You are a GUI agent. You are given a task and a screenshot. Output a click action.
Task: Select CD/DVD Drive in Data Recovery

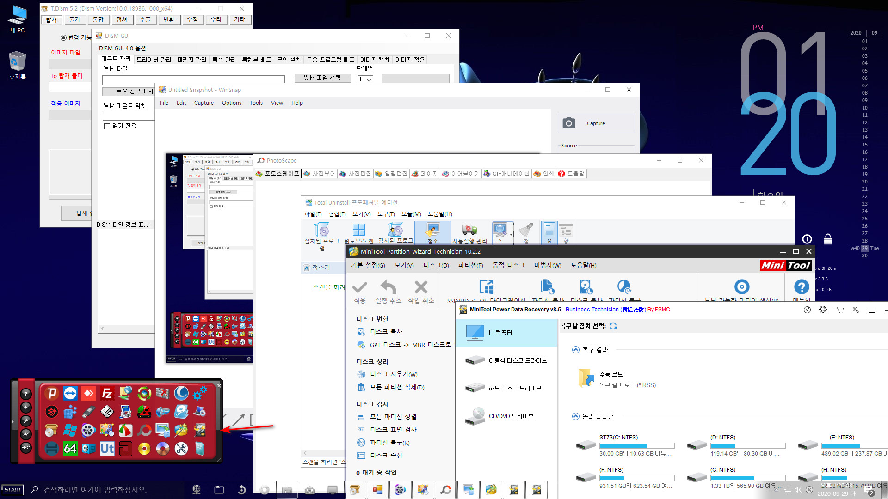click(506, 416)
